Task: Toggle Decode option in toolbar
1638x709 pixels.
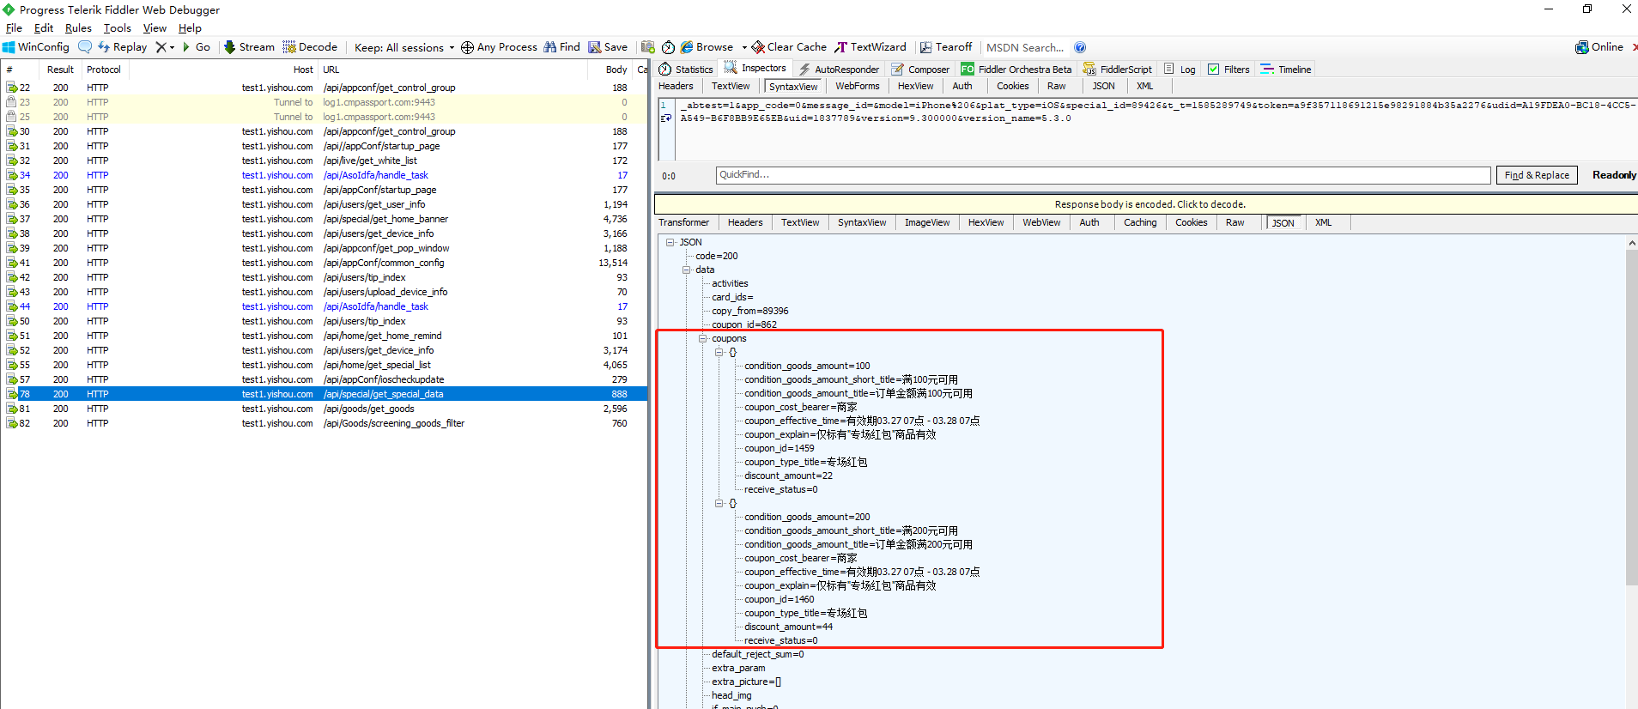Action: tap(310, 47)
